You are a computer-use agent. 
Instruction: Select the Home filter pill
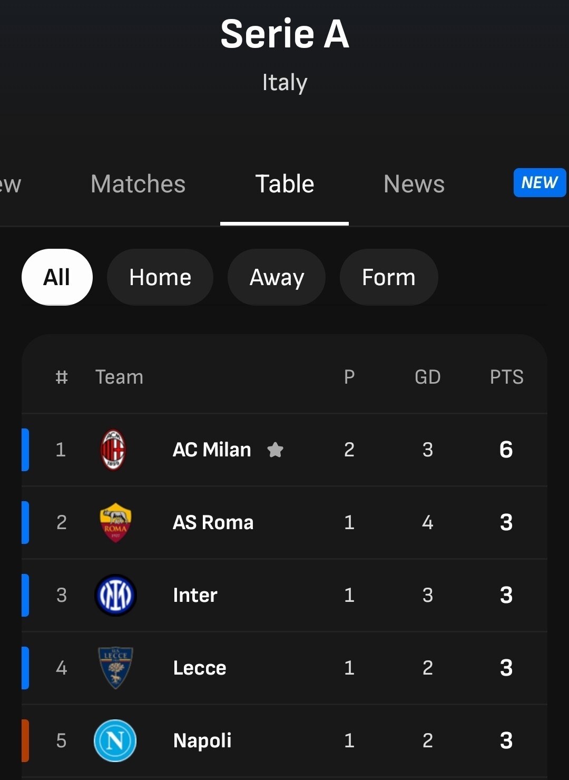tap(160, 277)
